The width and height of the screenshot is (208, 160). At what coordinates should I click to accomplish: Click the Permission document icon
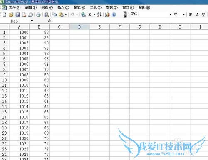tap(24, 15)
